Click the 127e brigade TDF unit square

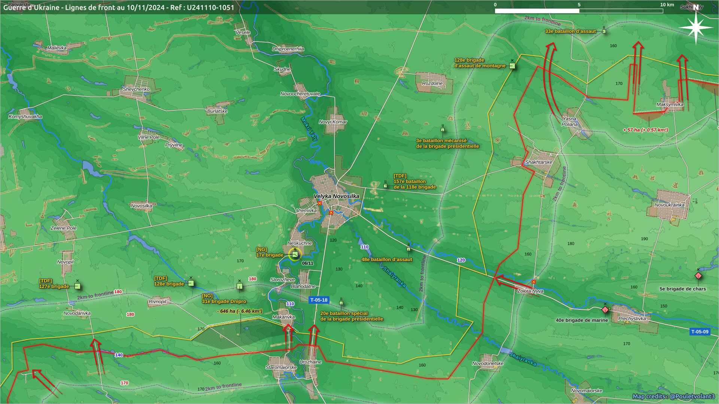click(78, 286)
